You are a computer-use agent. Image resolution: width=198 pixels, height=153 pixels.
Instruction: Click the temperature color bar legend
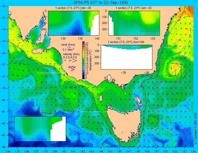click(x=83, y=60)
